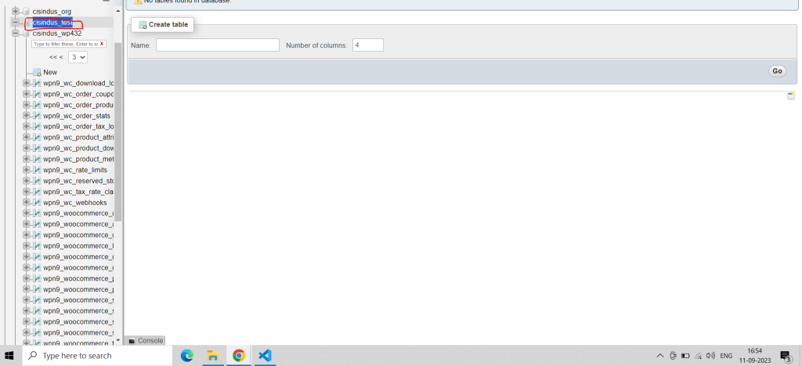
Task: Click the wpn9_wc_webhooks table icon
Action: (x=37, y=203)
